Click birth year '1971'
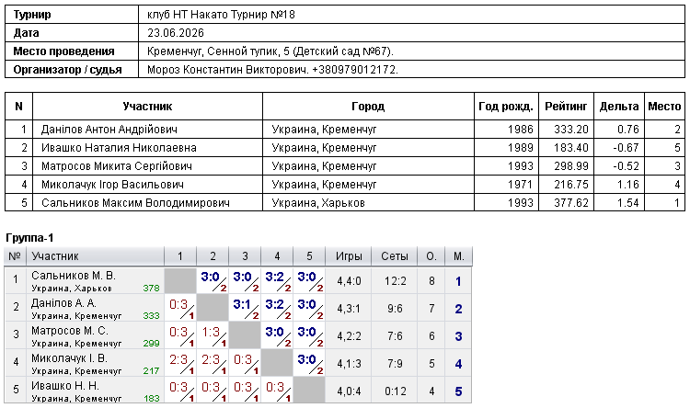Screen dimensions: 690x408 click(520, 185)
